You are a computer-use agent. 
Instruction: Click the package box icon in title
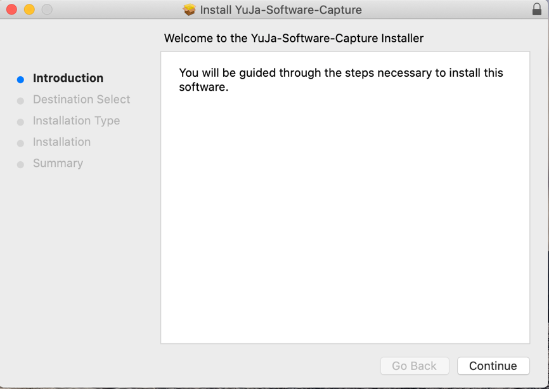(189, 10)
